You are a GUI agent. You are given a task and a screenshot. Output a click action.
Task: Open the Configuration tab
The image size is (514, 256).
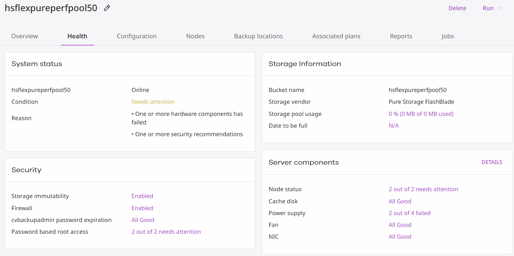137,36
